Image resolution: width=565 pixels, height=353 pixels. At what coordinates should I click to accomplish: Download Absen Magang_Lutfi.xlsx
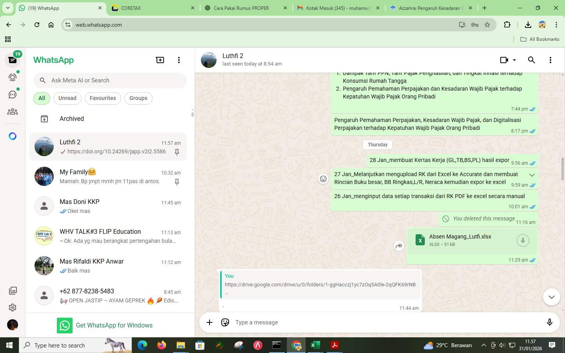(523, 240)
